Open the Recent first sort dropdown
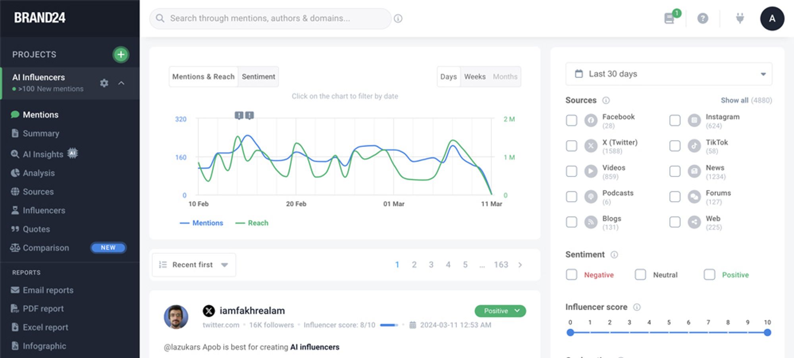The height and width of the screenshot is (358, 794). coord(194,265)
